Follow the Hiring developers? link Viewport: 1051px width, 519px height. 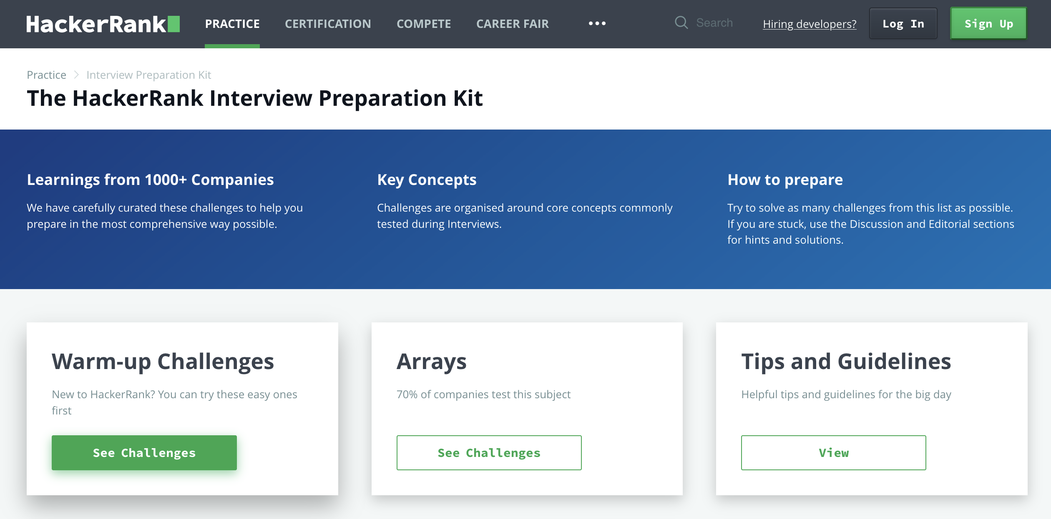(809, 24)
